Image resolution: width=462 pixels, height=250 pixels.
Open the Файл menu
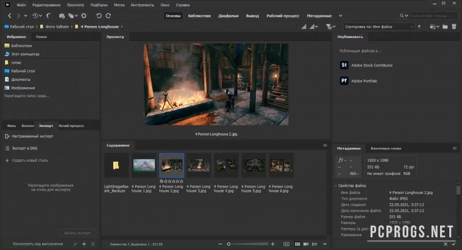(21, 5)
